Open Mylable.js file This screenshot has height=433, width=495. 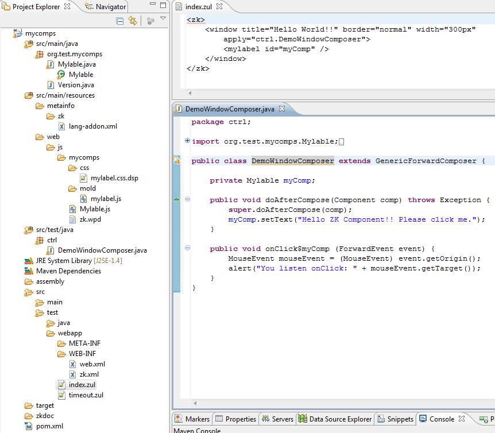[95, 209]
